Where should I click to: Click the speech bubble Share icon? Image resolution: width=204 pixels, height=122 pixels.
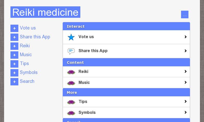[71, 51]
